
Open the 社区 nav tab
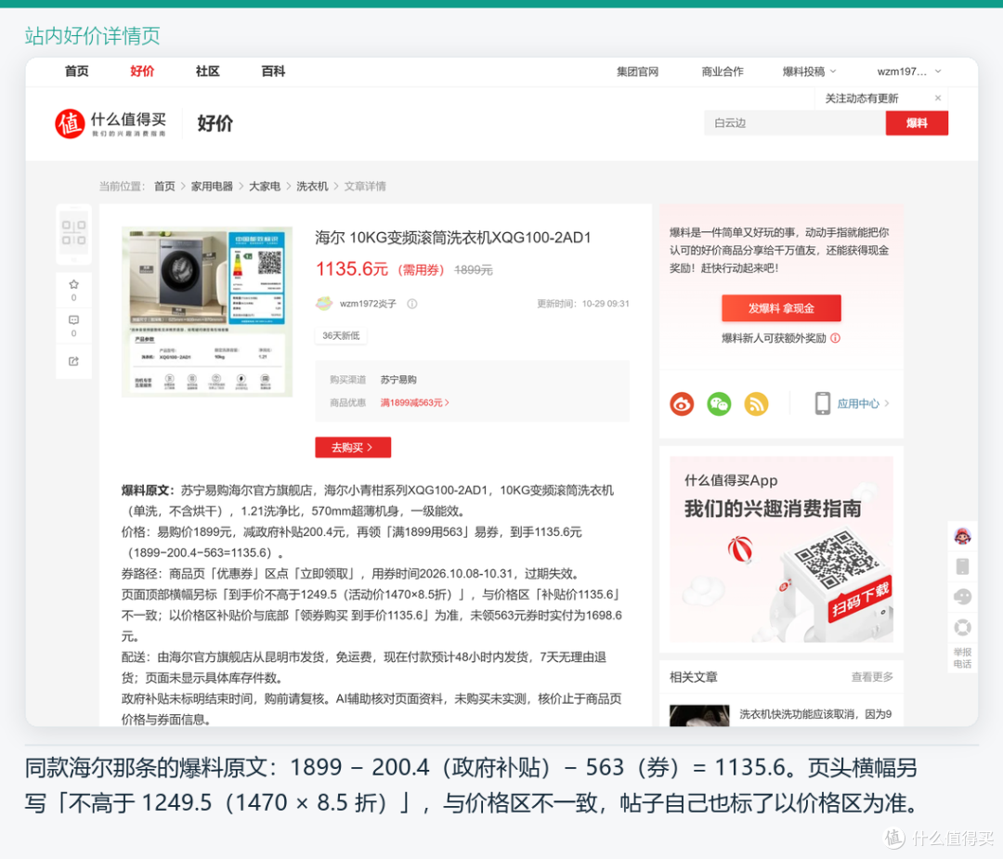(x=207, y=71)
